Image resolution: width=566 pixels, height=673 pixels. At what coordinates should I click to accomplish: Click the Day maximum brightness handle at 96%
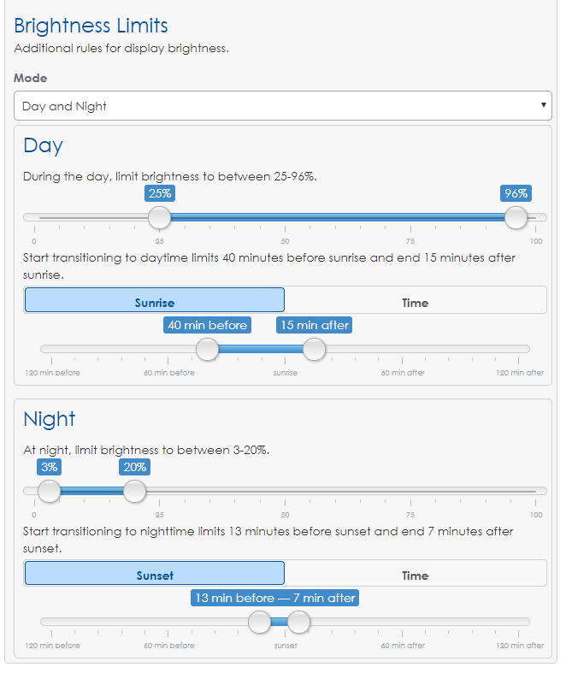[516, 218]
